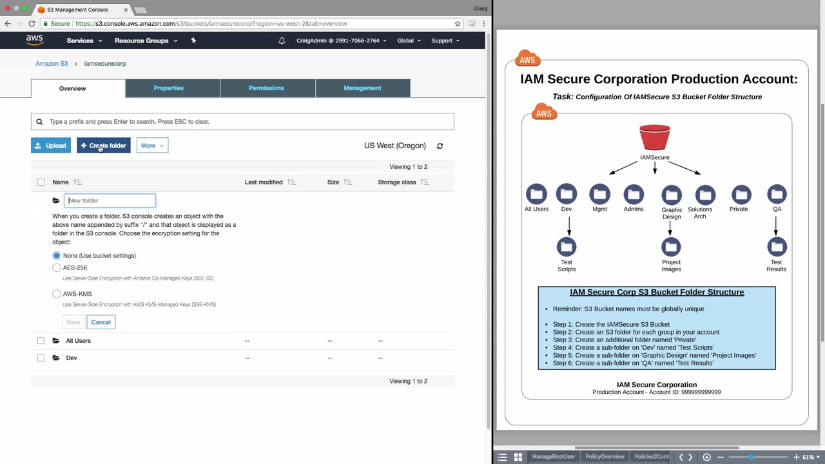Switch to the Management tab
825x464 pixels.
[x=362, y=88]
